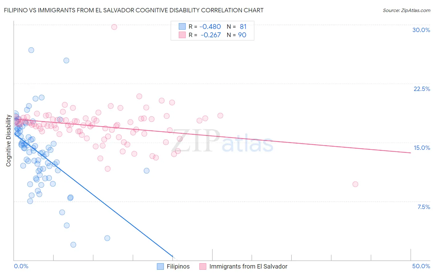Screen dimensions: 434x275
Task: Click the 22.5% y-axis label
Action: (x=422, y=89)
